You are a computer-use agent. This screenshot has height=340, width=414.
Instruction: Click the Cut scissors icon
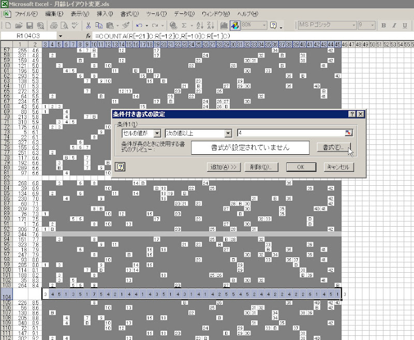88,25
